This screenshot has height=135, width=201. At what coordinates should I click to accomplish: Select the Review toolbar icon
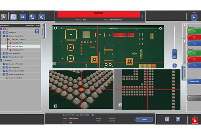(13, 17)
